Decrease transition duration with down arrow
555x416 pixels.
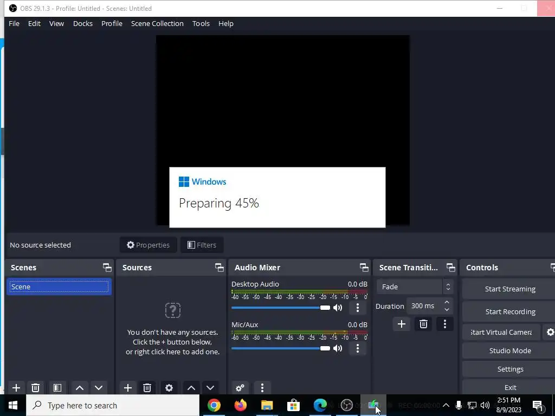[447, 310]
